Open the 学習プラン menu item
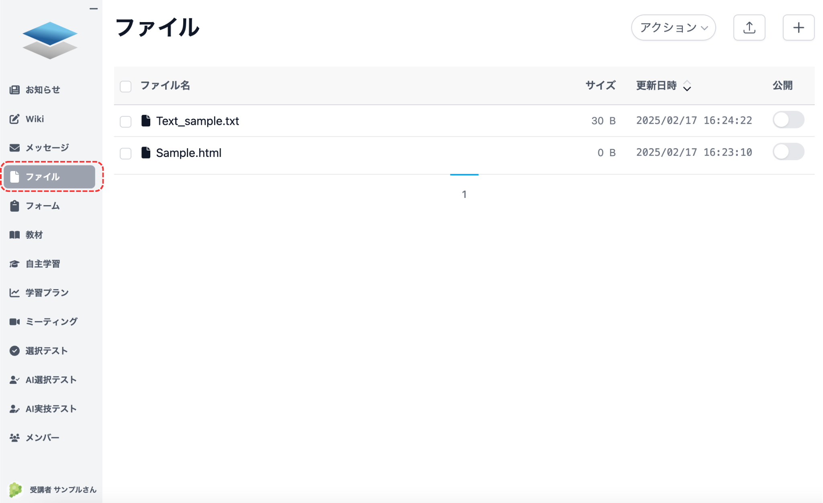 tap(47, 293)
